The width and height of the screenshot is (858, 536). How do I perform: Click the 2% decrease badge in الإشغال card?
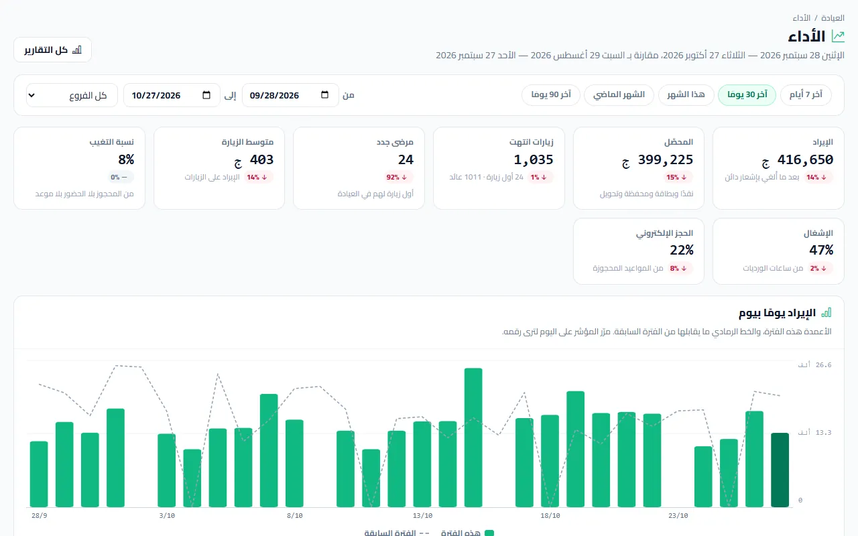[820, 268]
